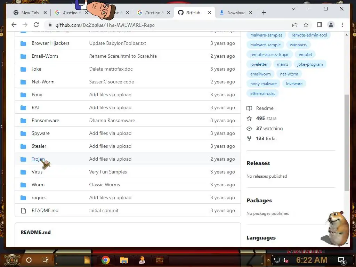
Task: Open the Chrome three-dot menu
Action: [x=342, y=25]
